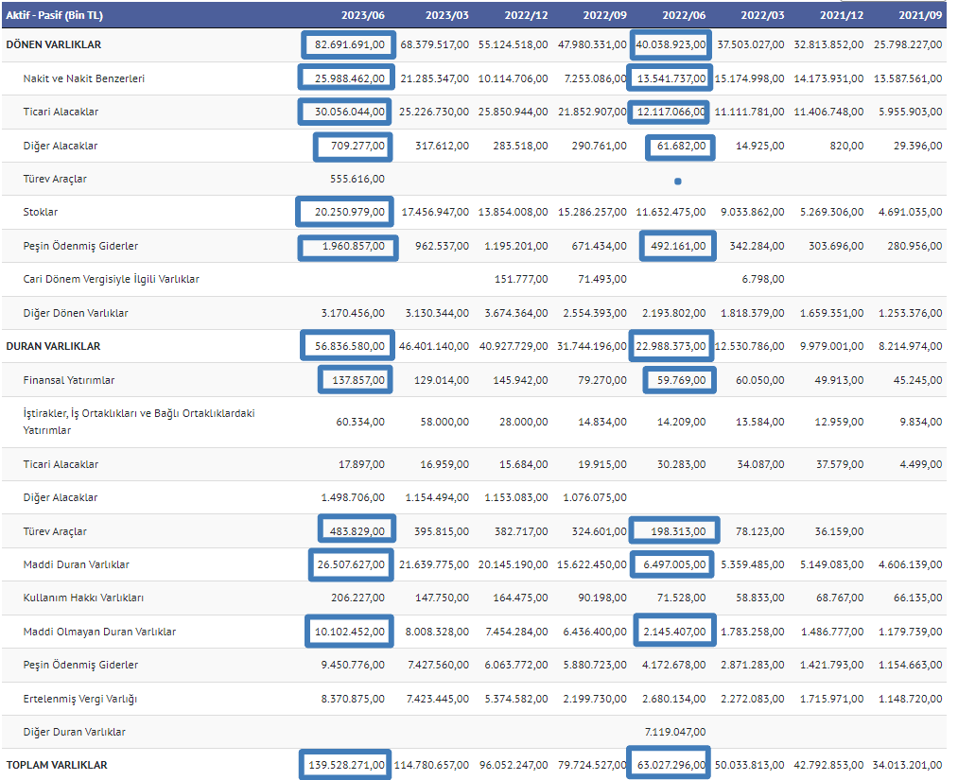Screen dimensions: 958x780
Task: Select the 7.119.047,00 Diğer Duran Varlıklar cell
Action: tap(674, 732)
